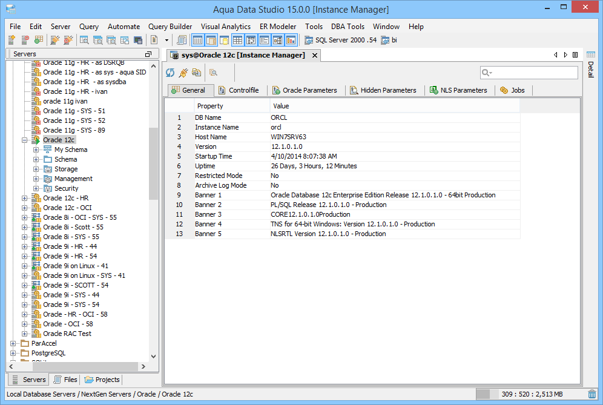Image resolution: width=603 pixels, height=405 pixels.
Task: Expand the Oracle 12c - HR node
Action: point(25,198)
